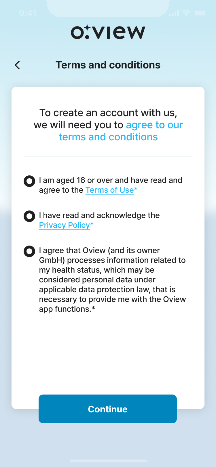The height and width of the screenshot is (467, 216).
Task: Tap the blue "agree to our" heading text
Action: pyautogui.click(x=154, y=125)
